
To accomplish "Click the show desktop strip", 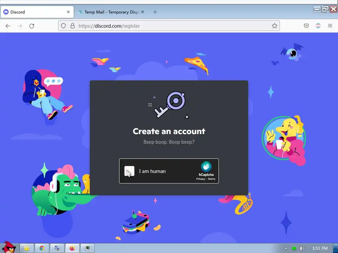I will pyautogui.click(x=335, y=248).
